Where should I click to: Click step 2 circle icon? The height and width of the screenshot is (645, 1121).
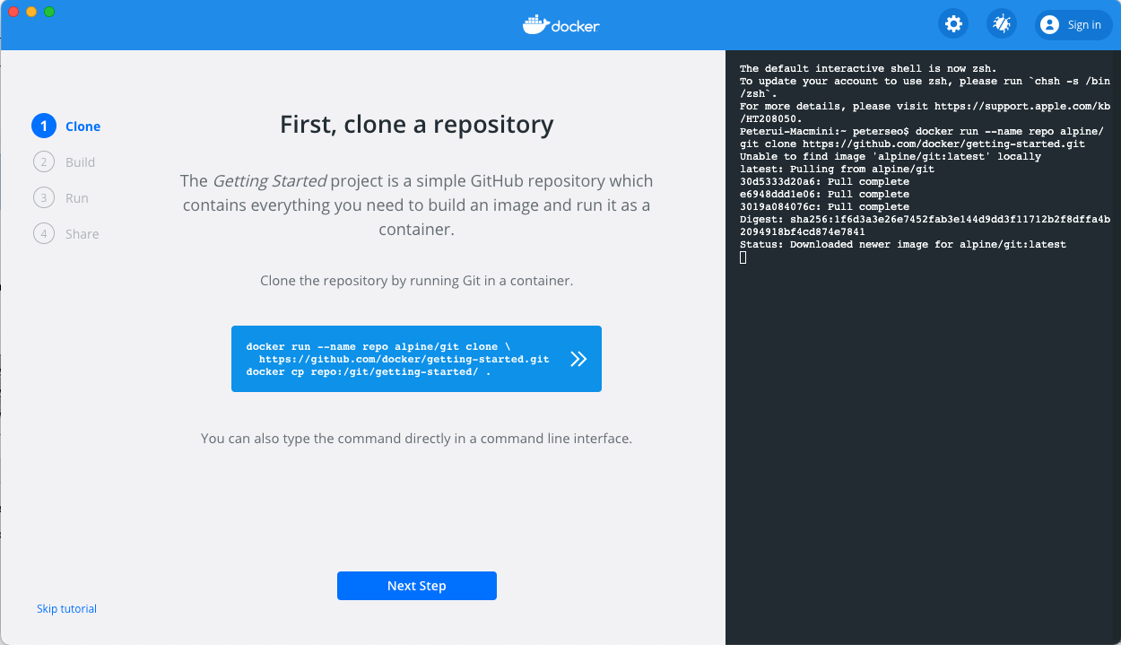44,162
